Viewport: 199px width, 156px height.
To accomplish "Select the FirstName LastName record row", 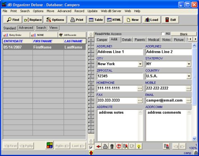I will click(x=44, y=47).
